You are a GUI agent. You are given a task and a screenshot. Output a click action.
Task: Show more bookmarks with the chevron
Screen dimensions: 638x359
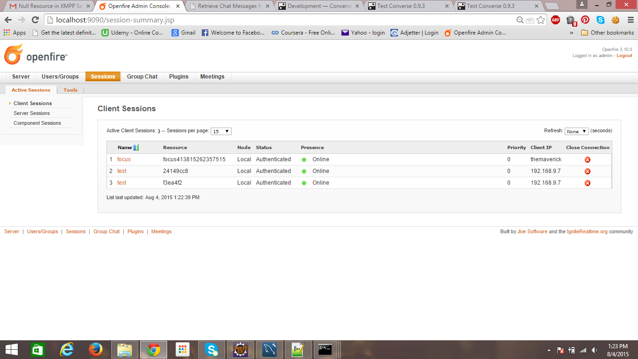click(571, 33)
